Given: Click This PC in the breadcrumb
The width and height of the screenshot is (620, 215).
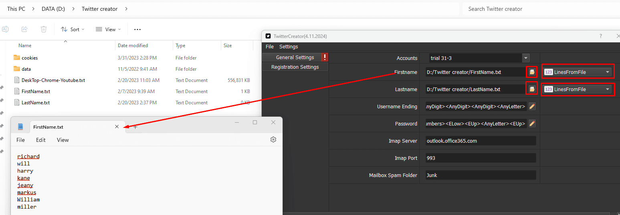Looking at the screenshot, I should 16,9.
